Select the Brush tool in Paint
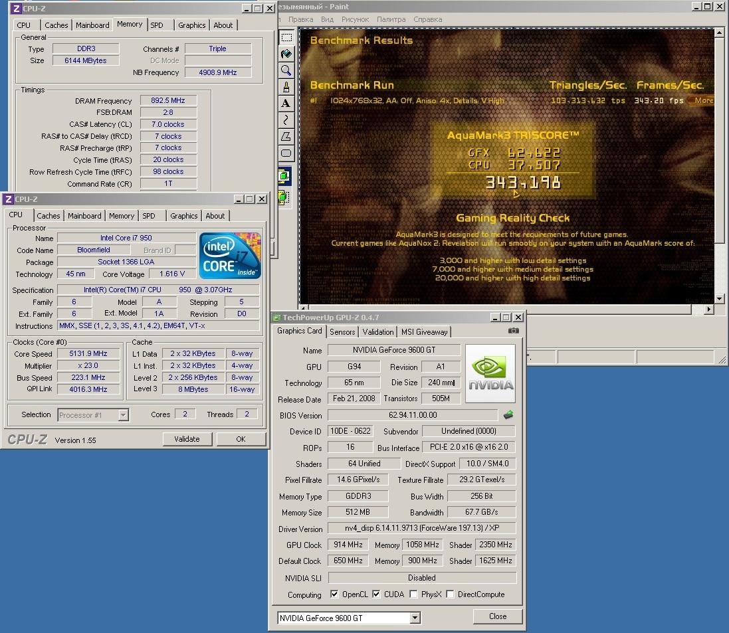Viewport: 729px width, 633px height. click(x=286, y=87)
